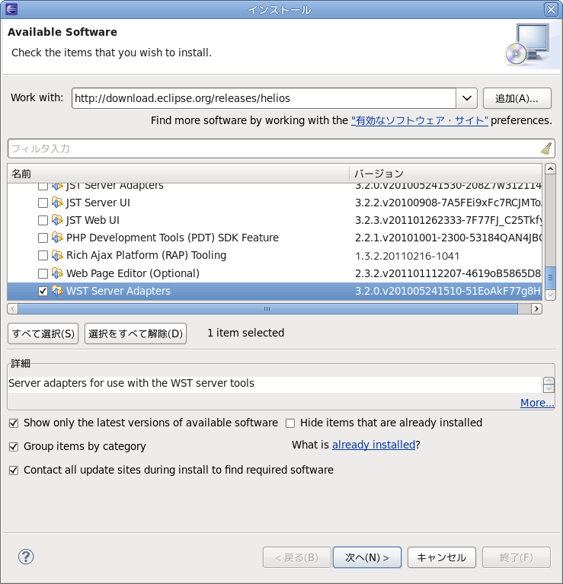Click the horizontal scrollbar right arrow

click(536, 309)
